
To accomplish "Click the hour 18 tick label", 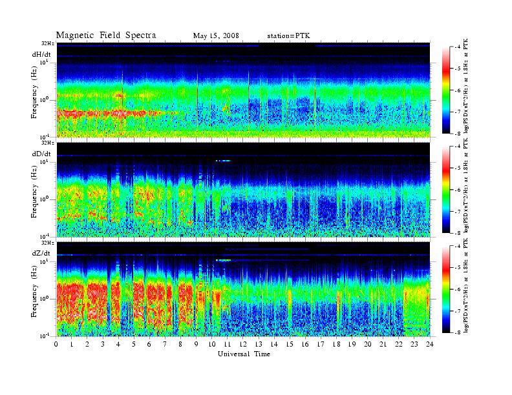I will [336, 344].
